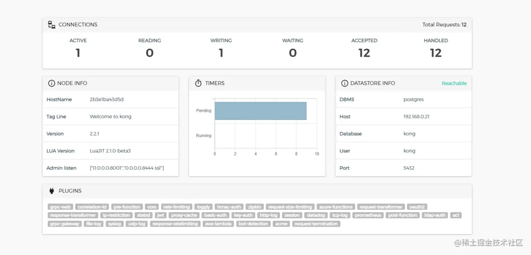This screenshot has width=531, height=255.
Task: Click the green Reachable status label
Action: click(454, 83)
